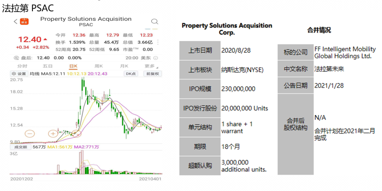Click the 52周低 value 9.65
The image size is (382, 191).
tap(114, 49)
